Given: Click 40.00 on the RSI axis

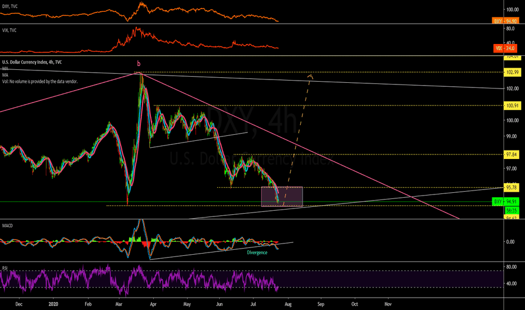Looking at the screenshot, I should coord(511,284).
